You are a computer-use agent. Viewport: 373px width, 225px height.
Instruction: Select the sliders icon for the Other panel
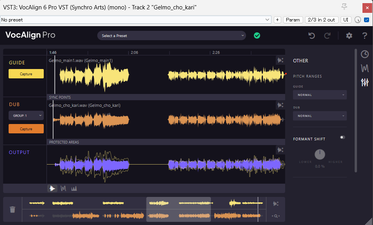coord(365,82)
